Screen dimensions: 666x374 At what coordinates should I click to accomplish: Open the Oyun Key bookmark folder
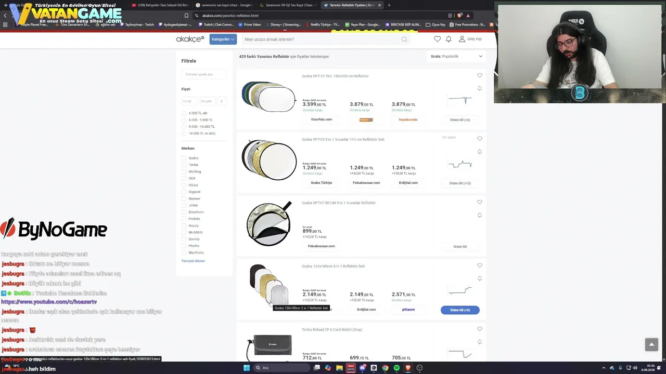point(436,24)
